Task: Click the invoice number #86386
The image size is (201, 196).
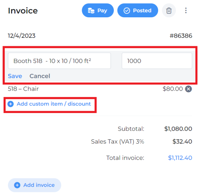Action: coord(181,36)
